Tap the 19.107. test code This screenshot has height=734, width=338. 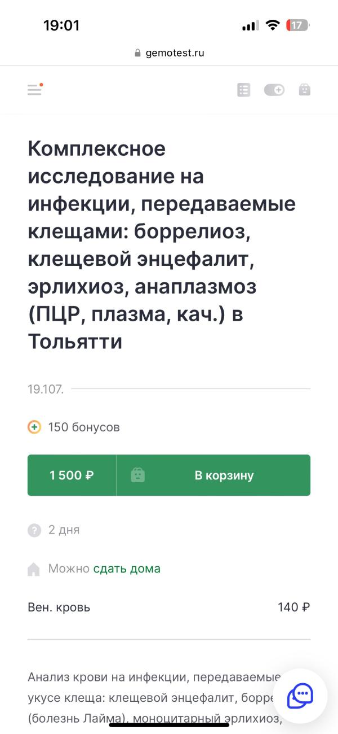coord(46,389)
